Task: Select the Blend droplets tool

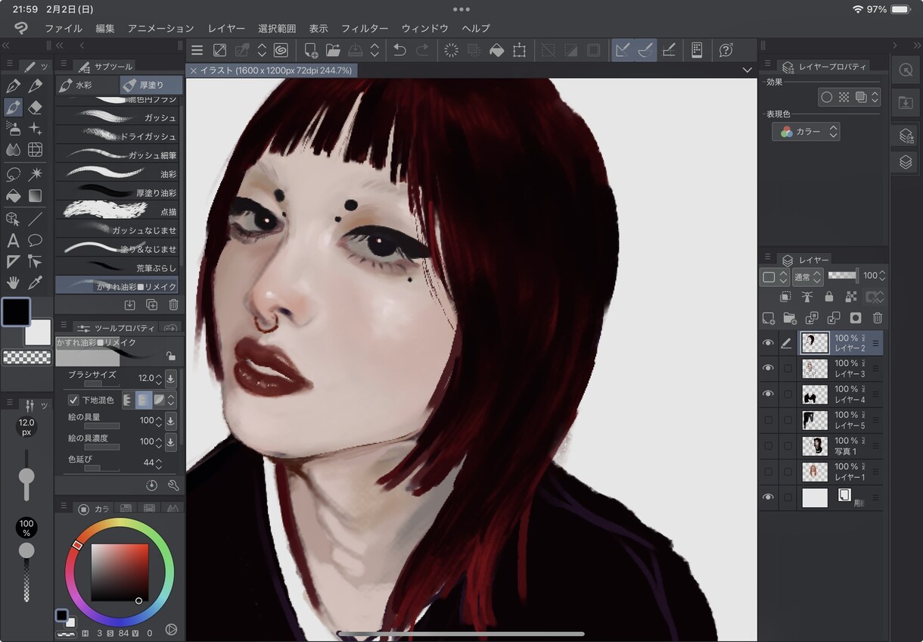Action: coord(13,150)
